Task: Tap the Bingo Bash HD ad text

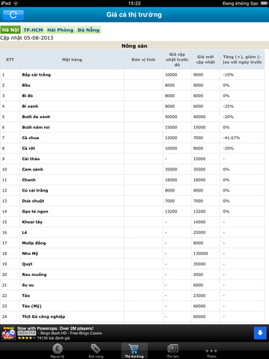Action: pyautogui.click(x=71, y=334)
